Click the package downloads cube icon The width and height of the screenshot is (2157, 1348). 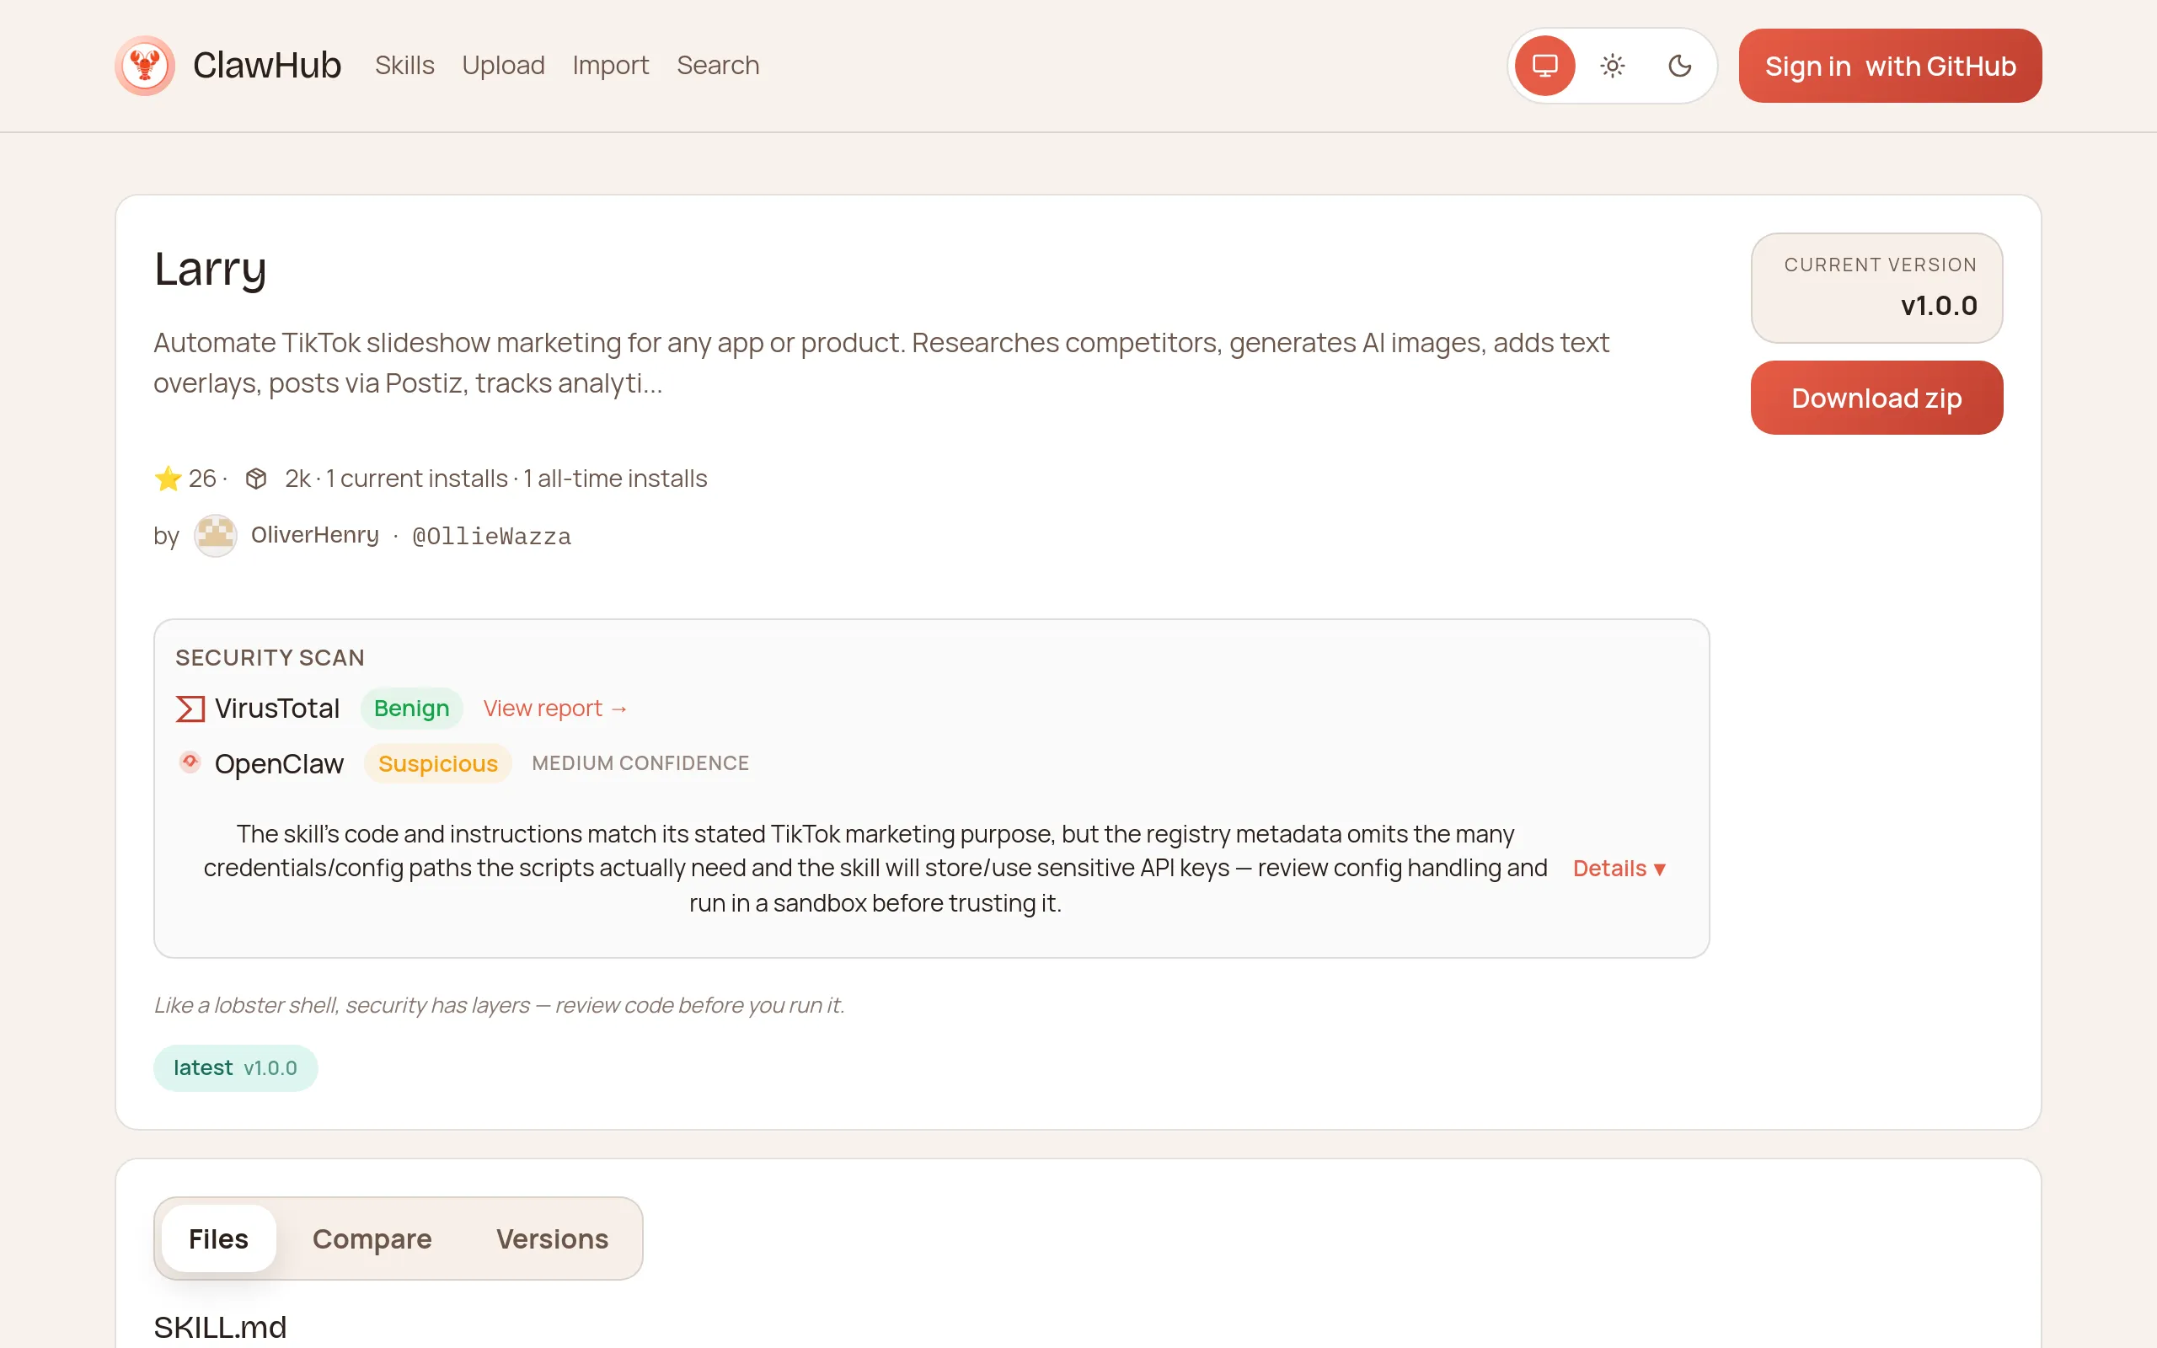pyautogui.click(x=256, y=479)
